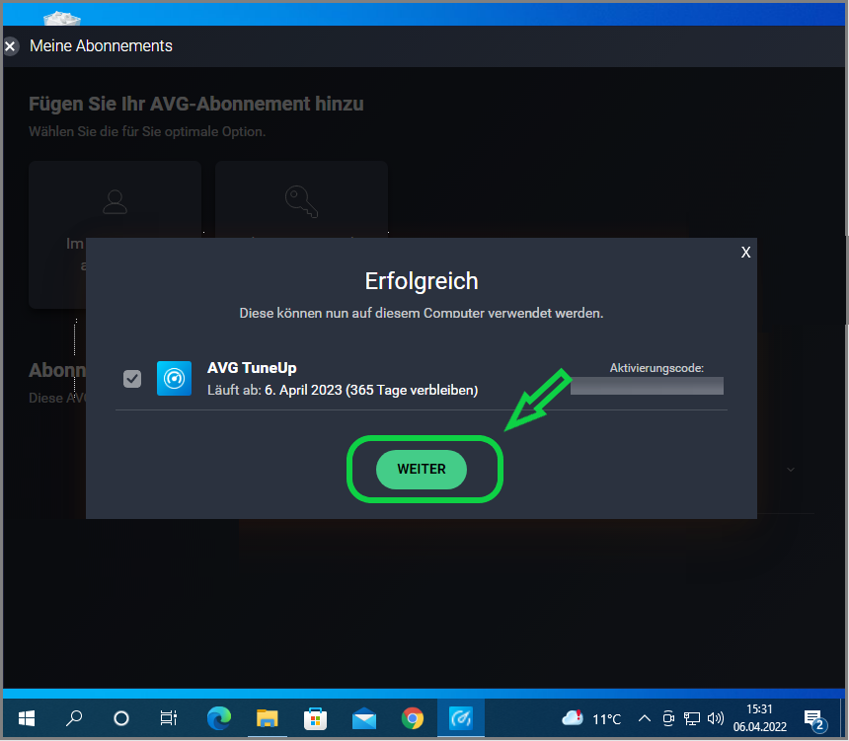The height and width of the screenshot is (741, 849).
Task: Select the account login card icon
Action: (115, 202)
